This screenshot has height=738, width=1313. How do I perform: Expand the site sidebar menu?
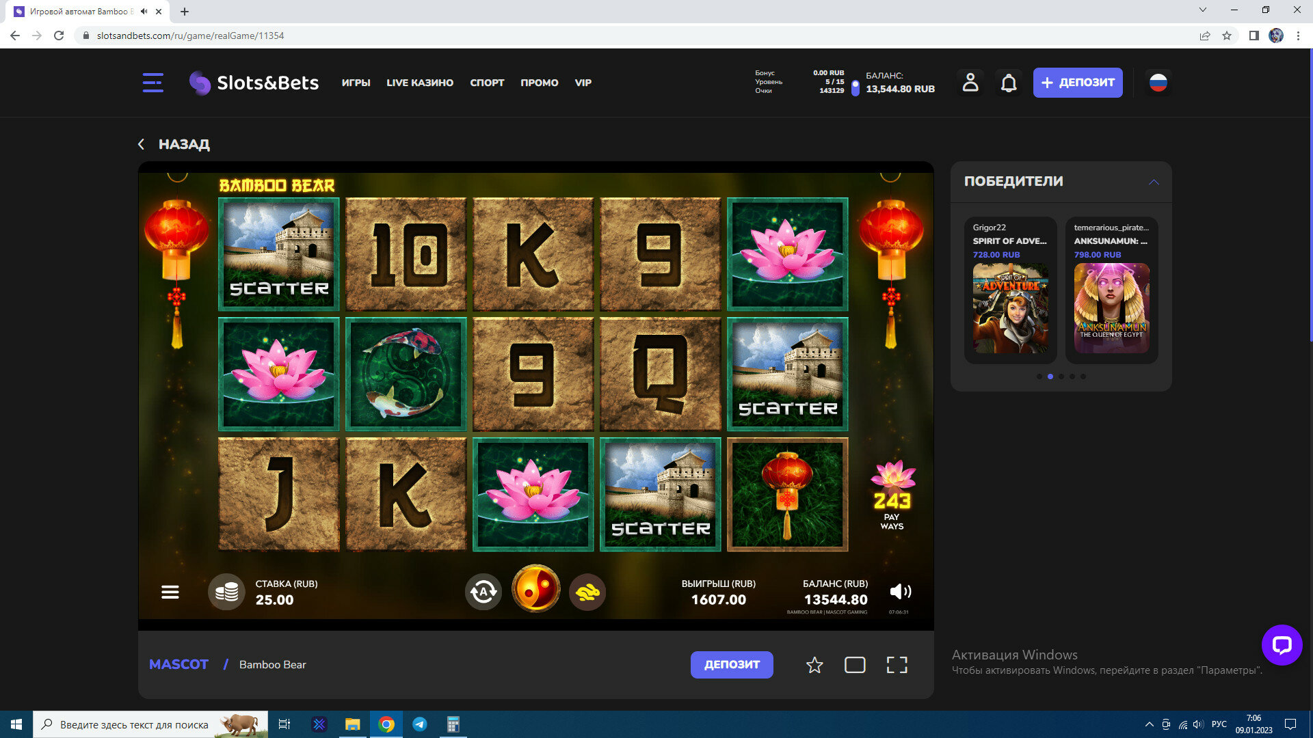153,83
